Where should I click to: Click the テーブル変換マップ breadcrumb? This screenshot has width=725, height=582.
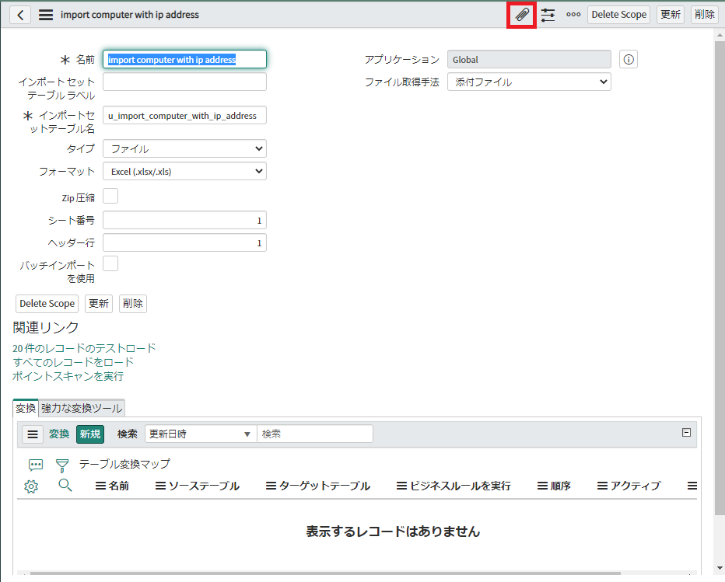[124, 464]
